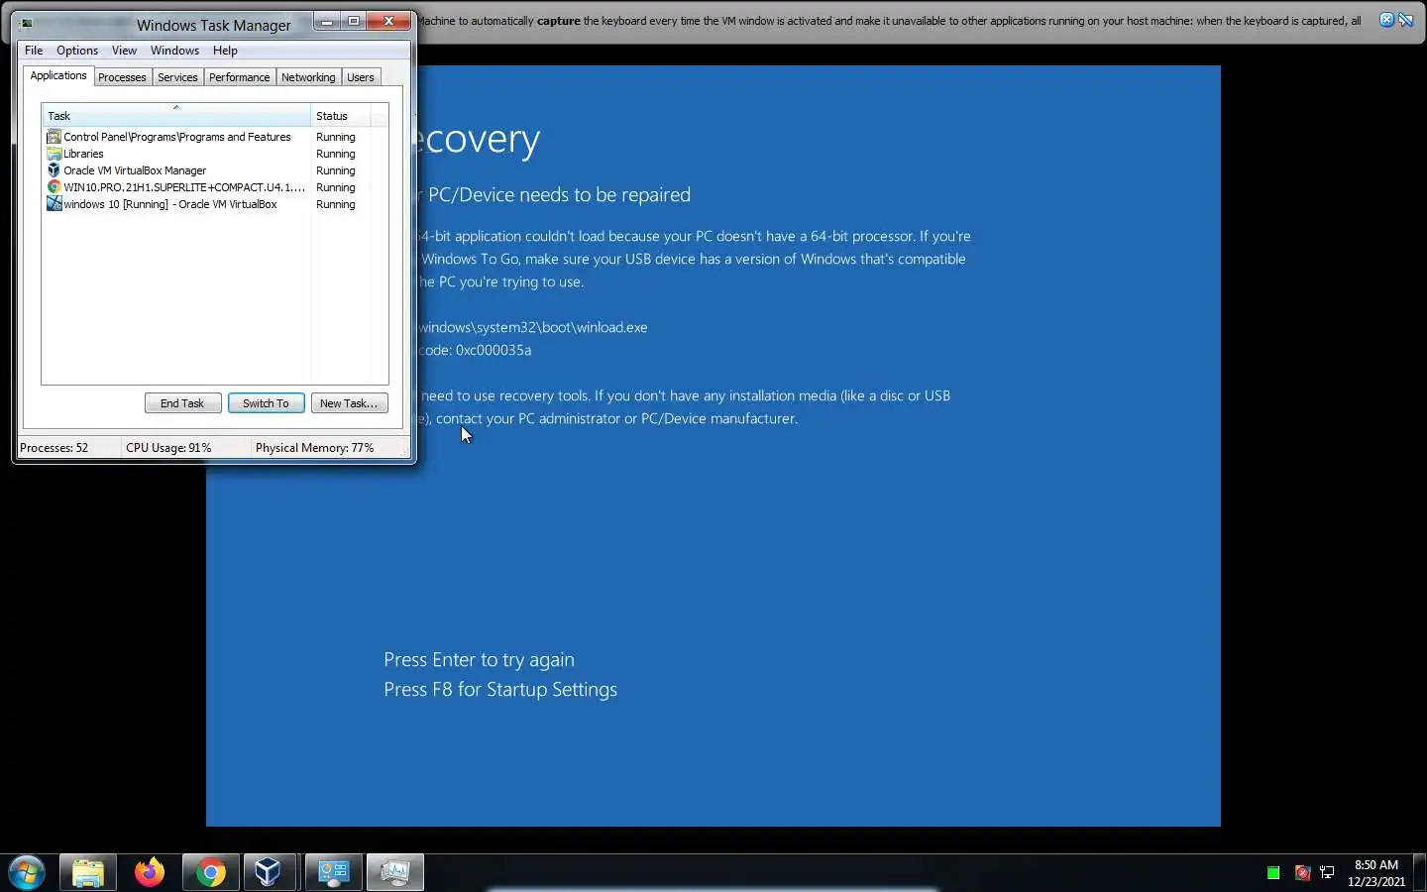
Task: Select 'windows 10 [Running] - Oracle VM VirtualBox' row
Action: click(208, 204)
